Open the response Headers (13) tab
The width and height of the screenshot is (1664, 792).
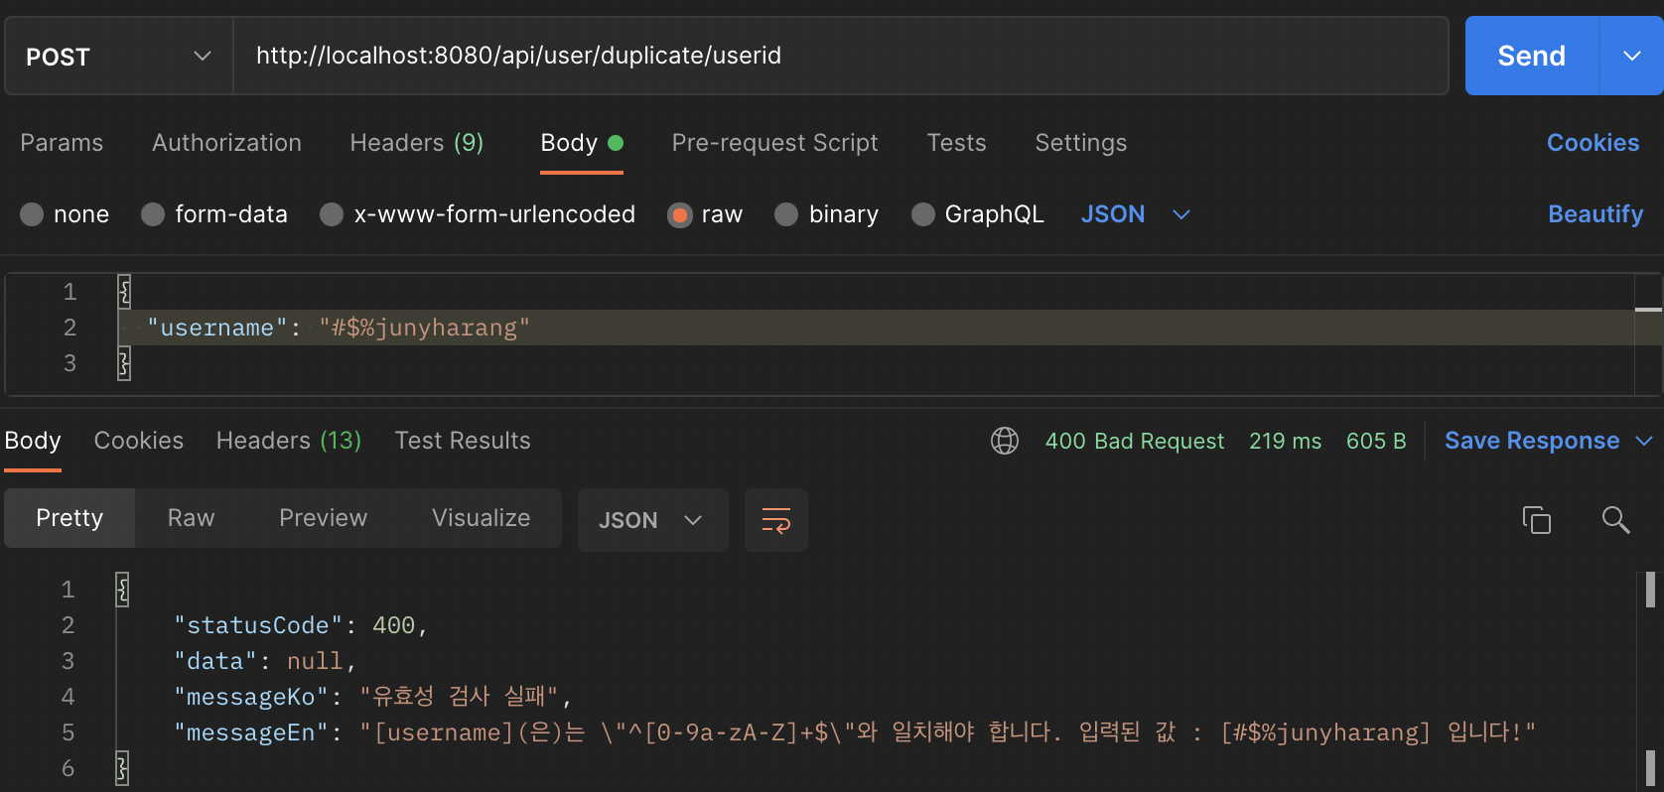pyautogui.click(x=289, y=441)
